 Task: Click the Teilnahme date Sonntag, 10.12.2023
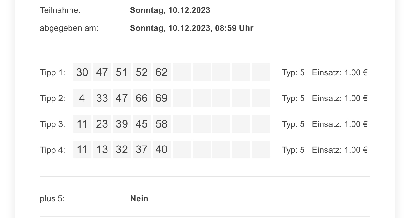tap(170, 10)
